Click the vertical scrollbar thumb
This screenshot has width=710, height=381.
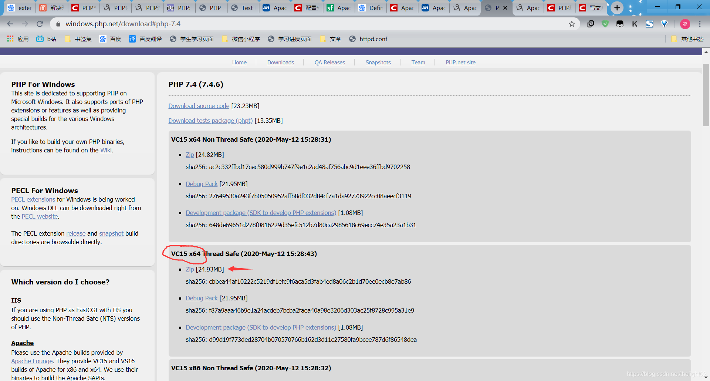pos(706,95)
